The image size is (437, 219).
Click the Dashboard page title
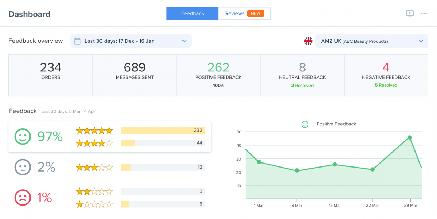(x=29, y=14)
